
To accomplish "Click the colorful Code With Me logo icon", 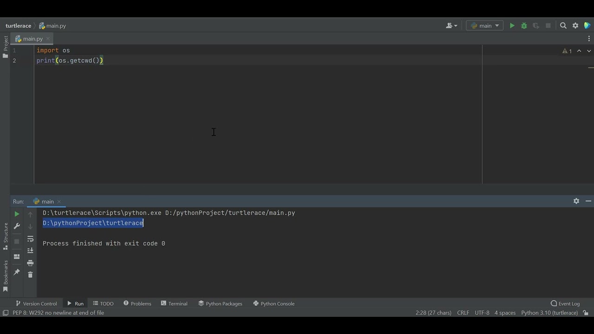I will pyautogui.click(x=587, y=26).
